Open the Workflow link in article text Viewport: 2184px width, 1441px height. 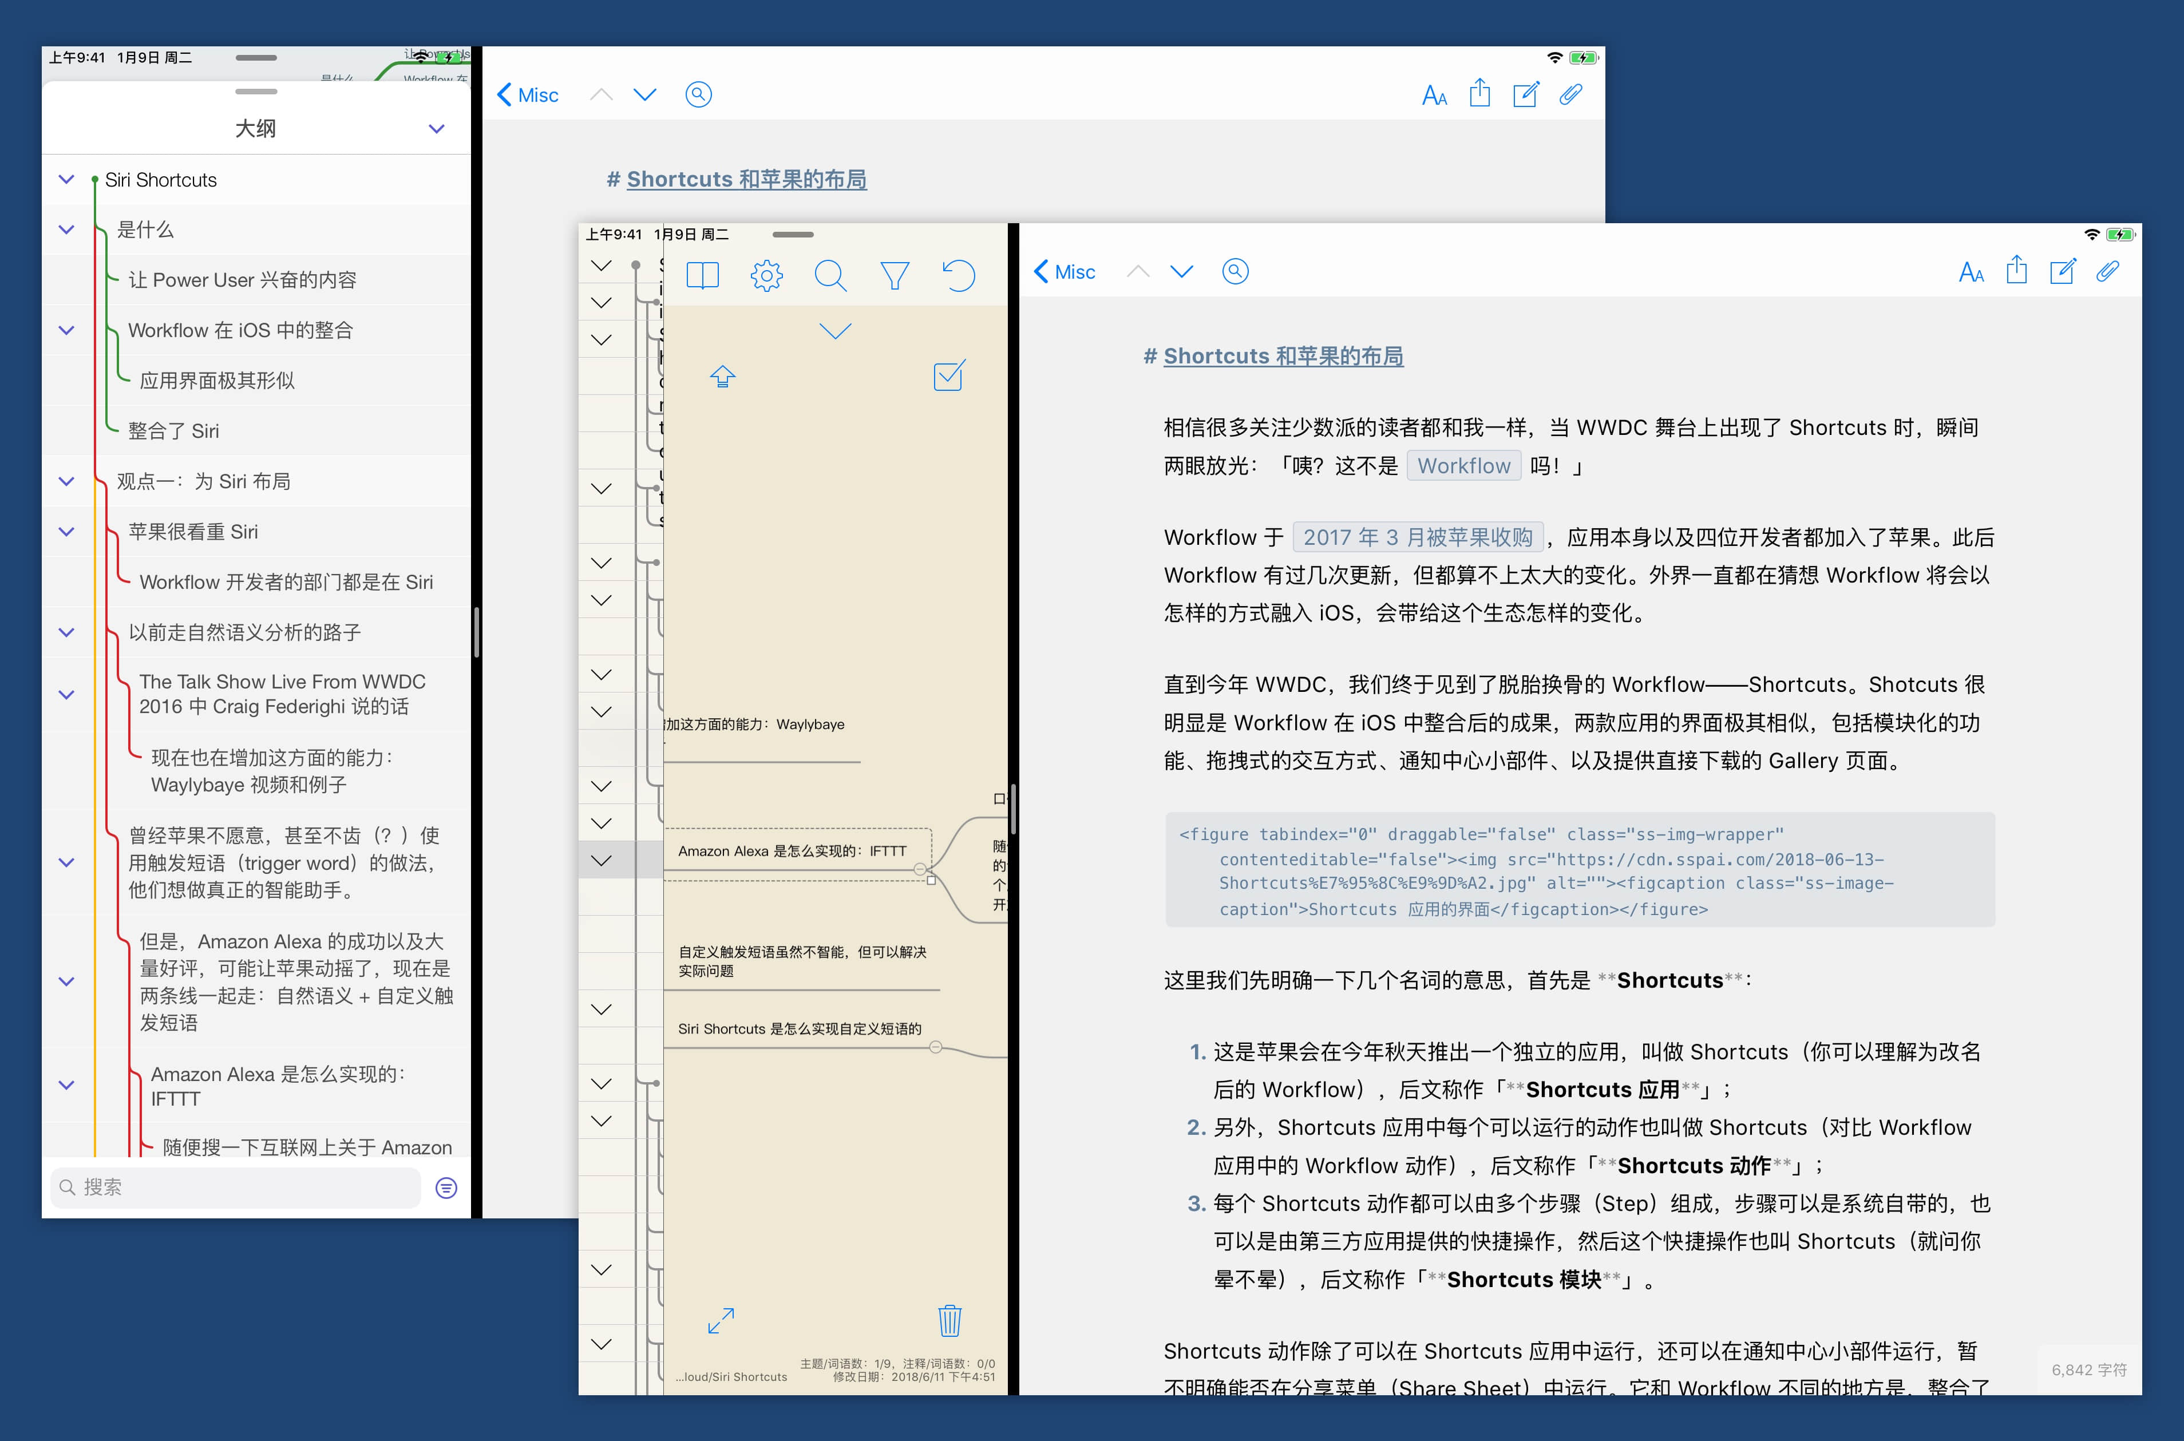1463,466
